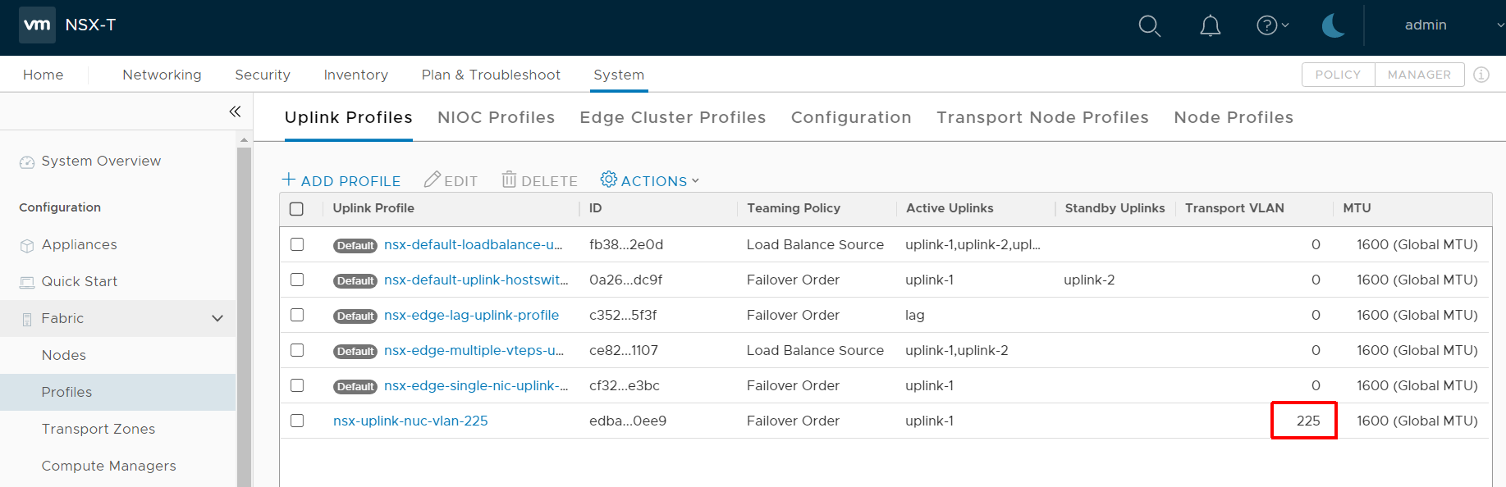Click ID cell edba...0ee9
This screenshot has width=1506, height=487.
pyautogui.click(x=628, y=421)
